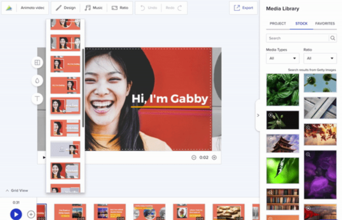Select the dark plant stock video
The width and height of the screenshot is (342, 220).
pos(283,120)
